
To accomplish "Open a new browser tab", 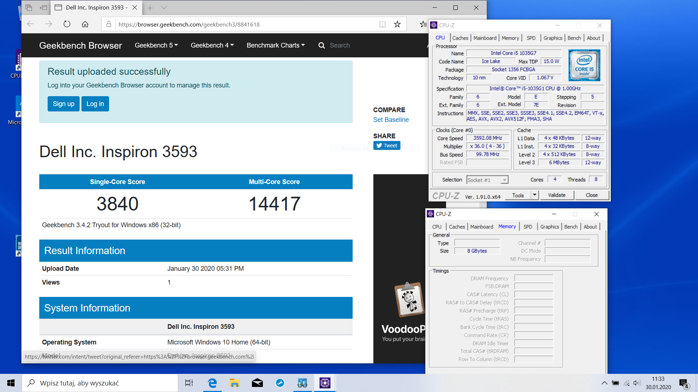I will click(150, 8).
